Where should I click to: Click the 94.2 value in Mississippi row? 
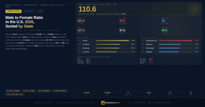click(197, 48)
